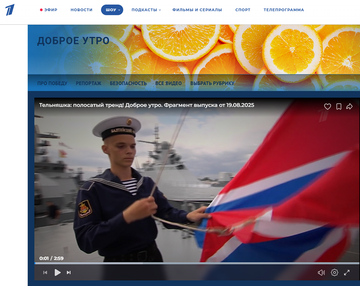Bookmark the video clip
Screen dimensions: 360x286
[x=338, y=107]
